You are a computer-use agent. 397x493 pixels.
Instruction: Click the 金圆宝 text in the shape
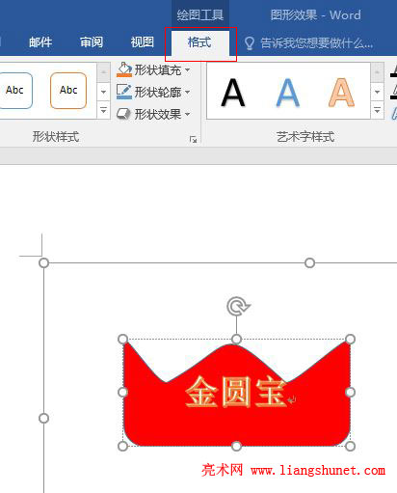(236, 392)
